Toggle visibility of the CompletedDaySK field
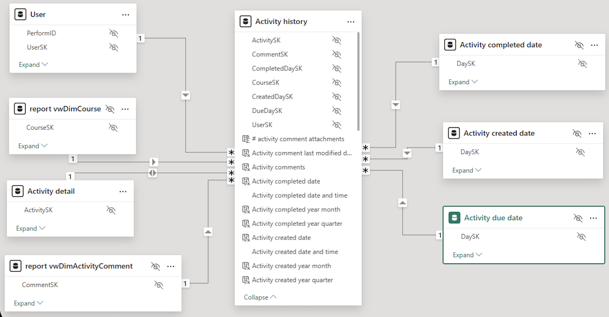This screenshot has height=317, width=609. tap(337, 68)
